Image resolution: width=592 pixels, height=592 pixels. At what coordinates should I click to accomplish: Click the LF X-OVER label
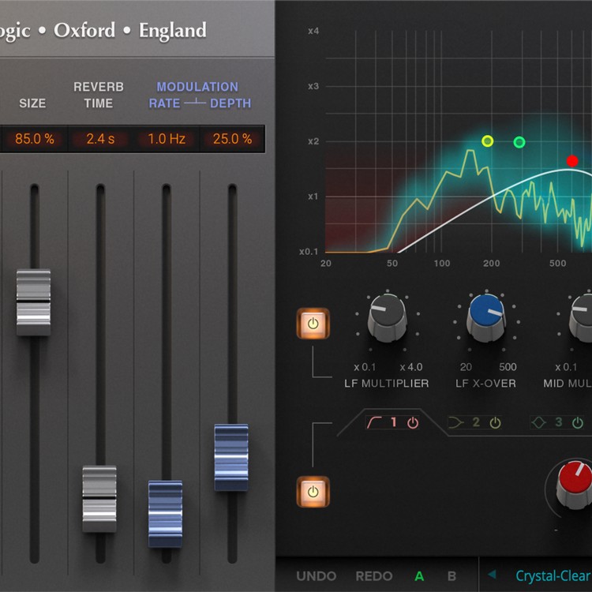click(485, 384)
